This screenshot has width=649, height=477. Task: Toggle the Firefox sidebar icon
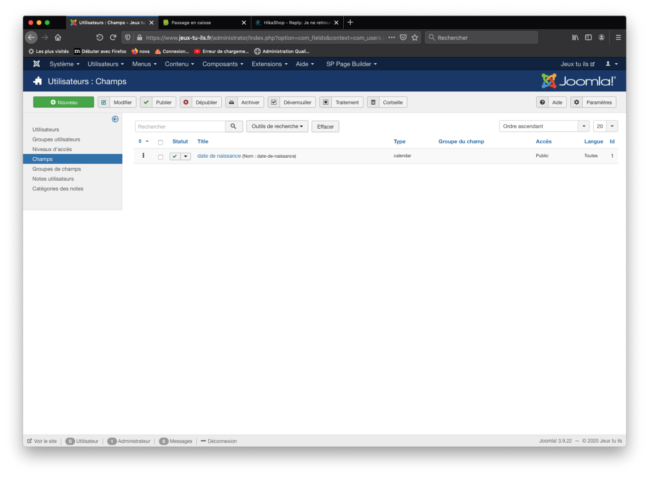point(588,38)
